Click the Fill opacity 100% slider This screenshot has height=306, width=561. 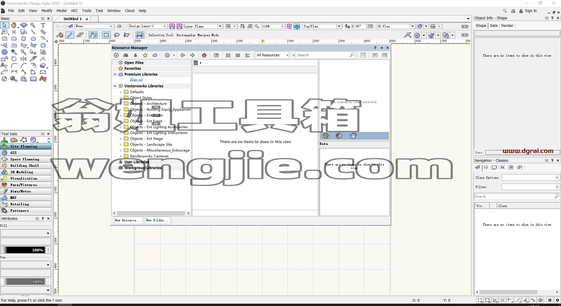[23, 250]
